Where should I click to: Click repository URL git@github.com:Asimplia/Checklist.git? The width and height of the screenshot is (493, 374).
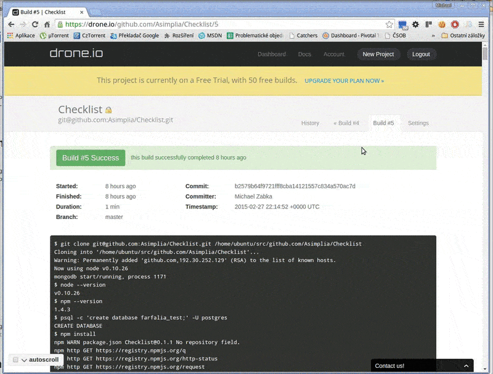pos(115,120)
